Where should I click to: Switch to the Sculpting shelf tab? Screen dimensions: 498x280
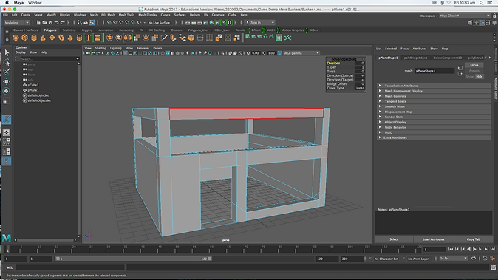[x=69, y=30]
